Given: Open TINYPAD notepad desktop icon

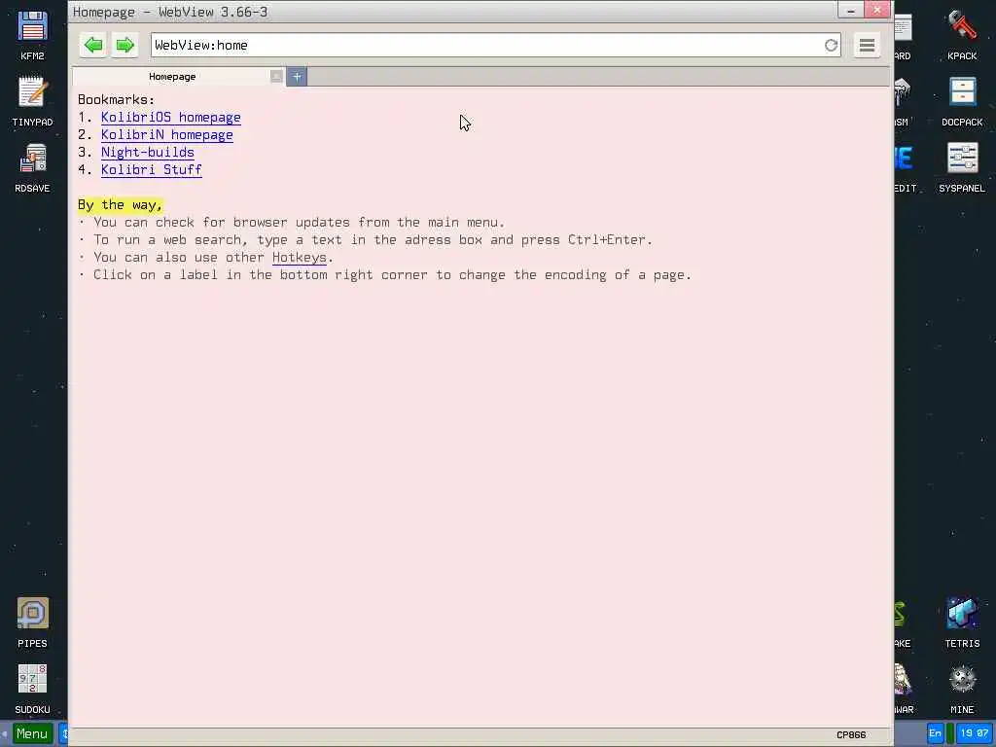Looking at the screenshot, I should pos(32,101).
